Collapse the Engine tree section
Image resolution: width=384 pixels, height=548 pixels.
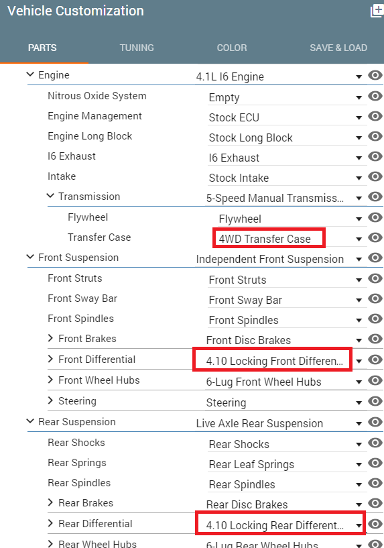point(30,74)
